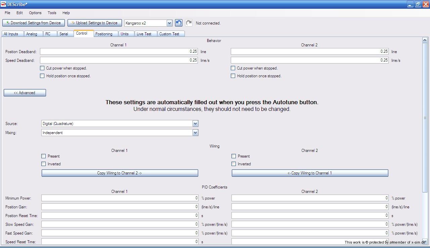Click Download Settings from Device button
Image resolution: width=430 pixels, height=248 pixels.
pos(34,23)
